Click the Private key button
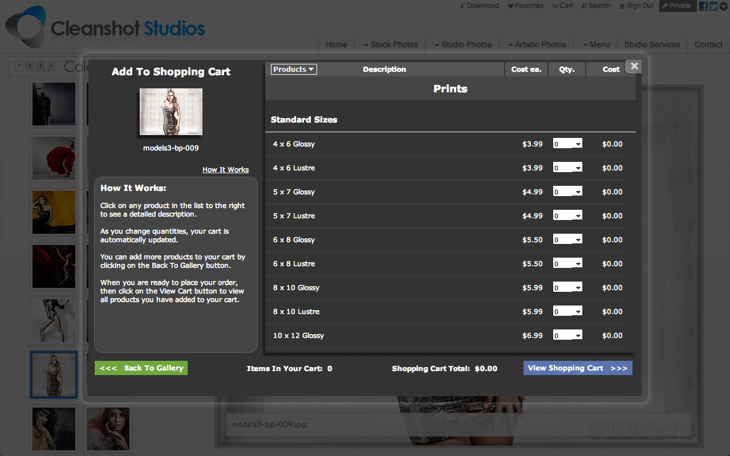 click(x=678, y=6)
